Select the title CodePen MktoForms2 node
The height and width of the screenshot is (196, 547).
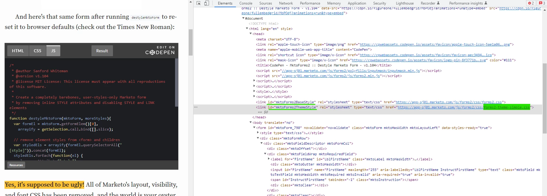324,65
